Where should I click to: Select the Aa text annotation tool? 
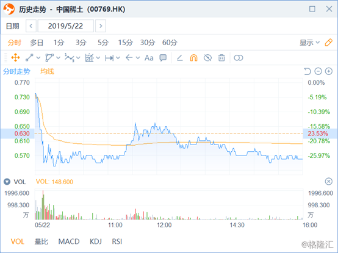pos(149,58)
